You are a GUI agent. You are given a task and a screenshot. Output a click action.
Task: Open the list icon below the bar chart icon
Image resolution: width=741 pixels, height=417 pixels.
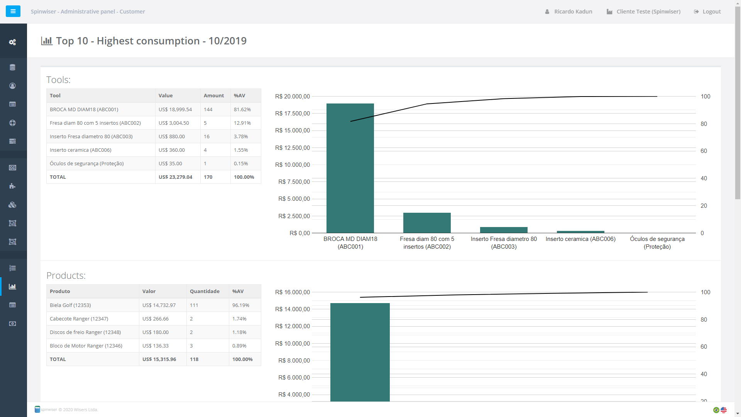[x=12, y=305]
